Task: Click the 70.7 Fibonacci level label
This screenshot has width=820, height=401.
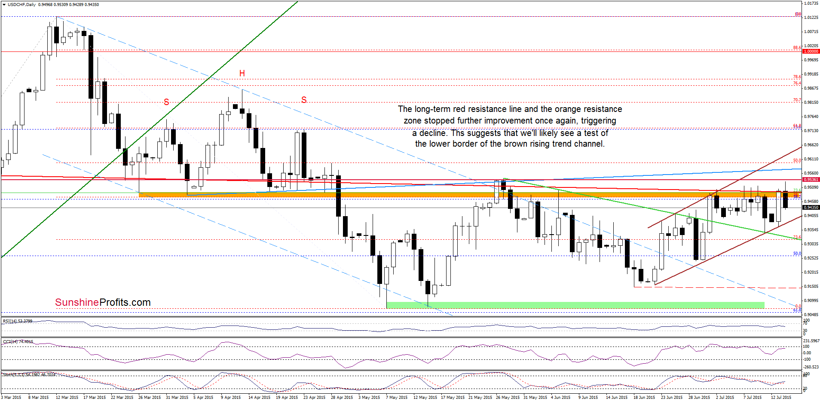Action: point(797,100)
